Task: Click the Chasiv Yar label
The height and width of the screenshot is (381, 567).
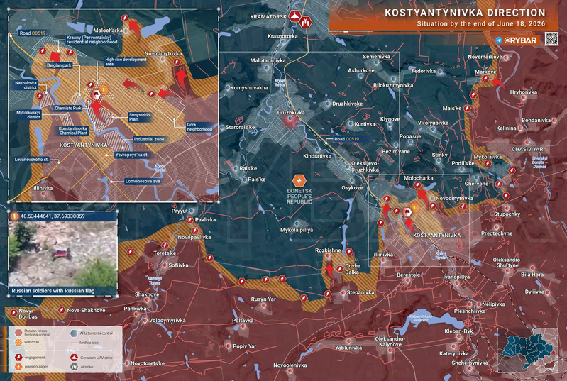Action: point(527,149)
